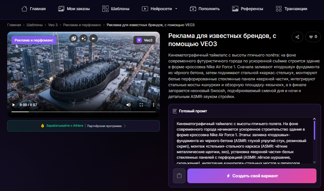Open the Veo 3 breadcrumb link
The image size is (324, 191).
point(53,24)
